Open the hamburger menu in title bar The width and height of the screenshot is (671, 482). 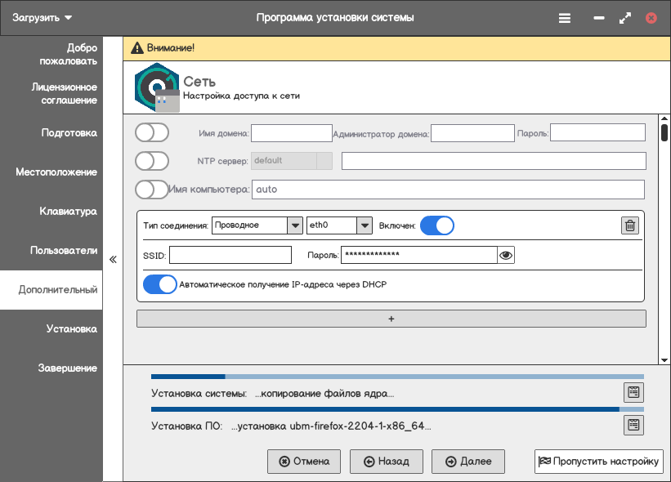tap(564, 17)
